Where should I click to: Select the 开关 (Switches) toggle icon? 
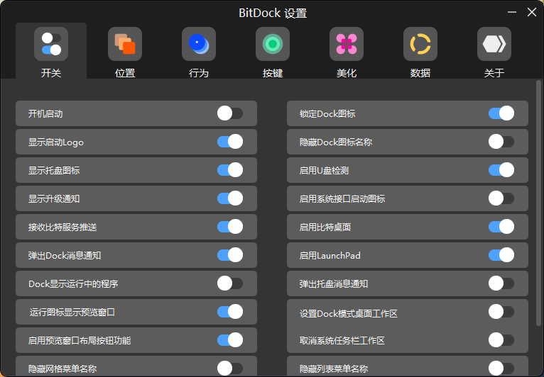[x=51, y=45]
